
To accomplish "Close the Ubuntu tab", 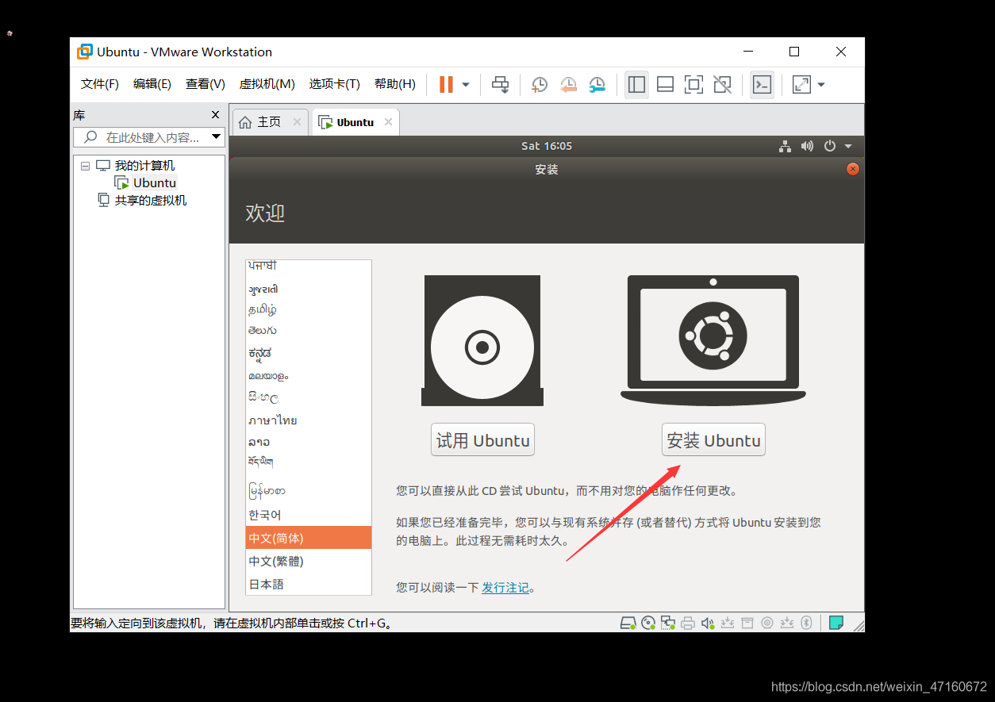I will pos(388,122).
